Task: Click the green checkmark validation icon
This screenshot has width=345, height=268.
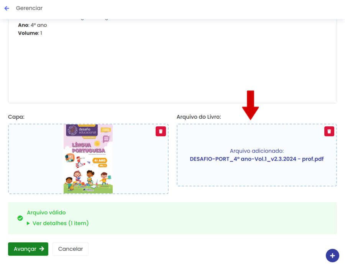Action: tap(20, 218)
